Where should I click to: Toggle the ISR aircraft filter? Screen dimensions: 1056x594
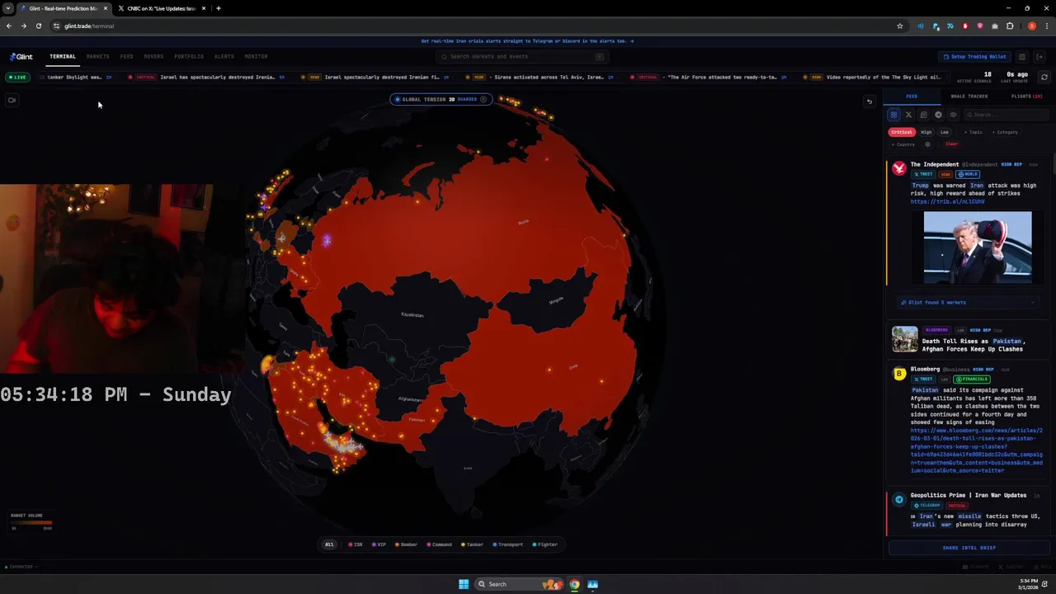point(356,544)
